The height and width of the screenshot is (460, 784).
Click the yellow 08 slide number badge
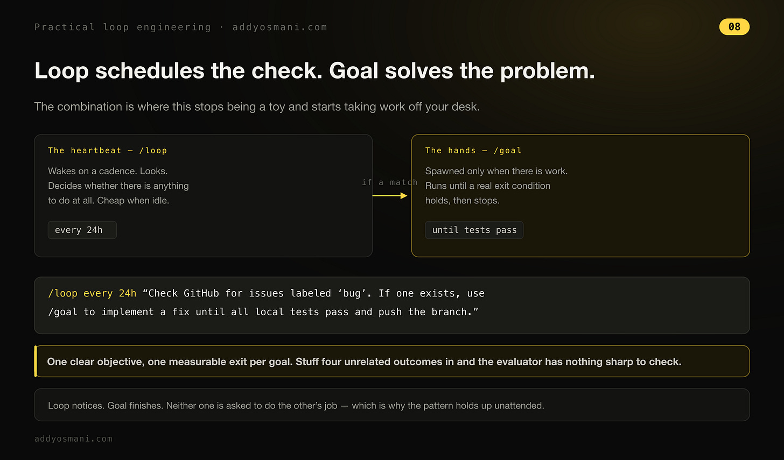click(x=734, y=27)
